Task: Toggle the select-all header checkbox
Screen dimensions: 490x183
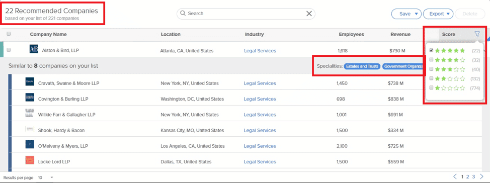Action: [x=9, y=34]
